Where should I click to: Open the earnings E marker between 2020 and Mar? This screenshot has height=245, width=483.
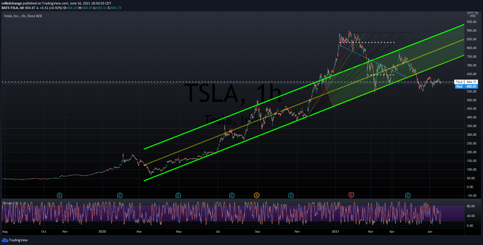120,195
